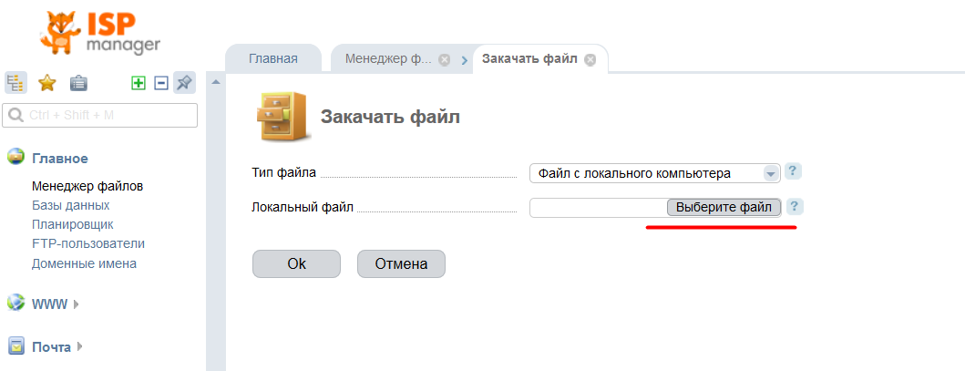Click the WWW globe icon
The width and height of the screenshot is (965, 371).
[x=15, y=303]
